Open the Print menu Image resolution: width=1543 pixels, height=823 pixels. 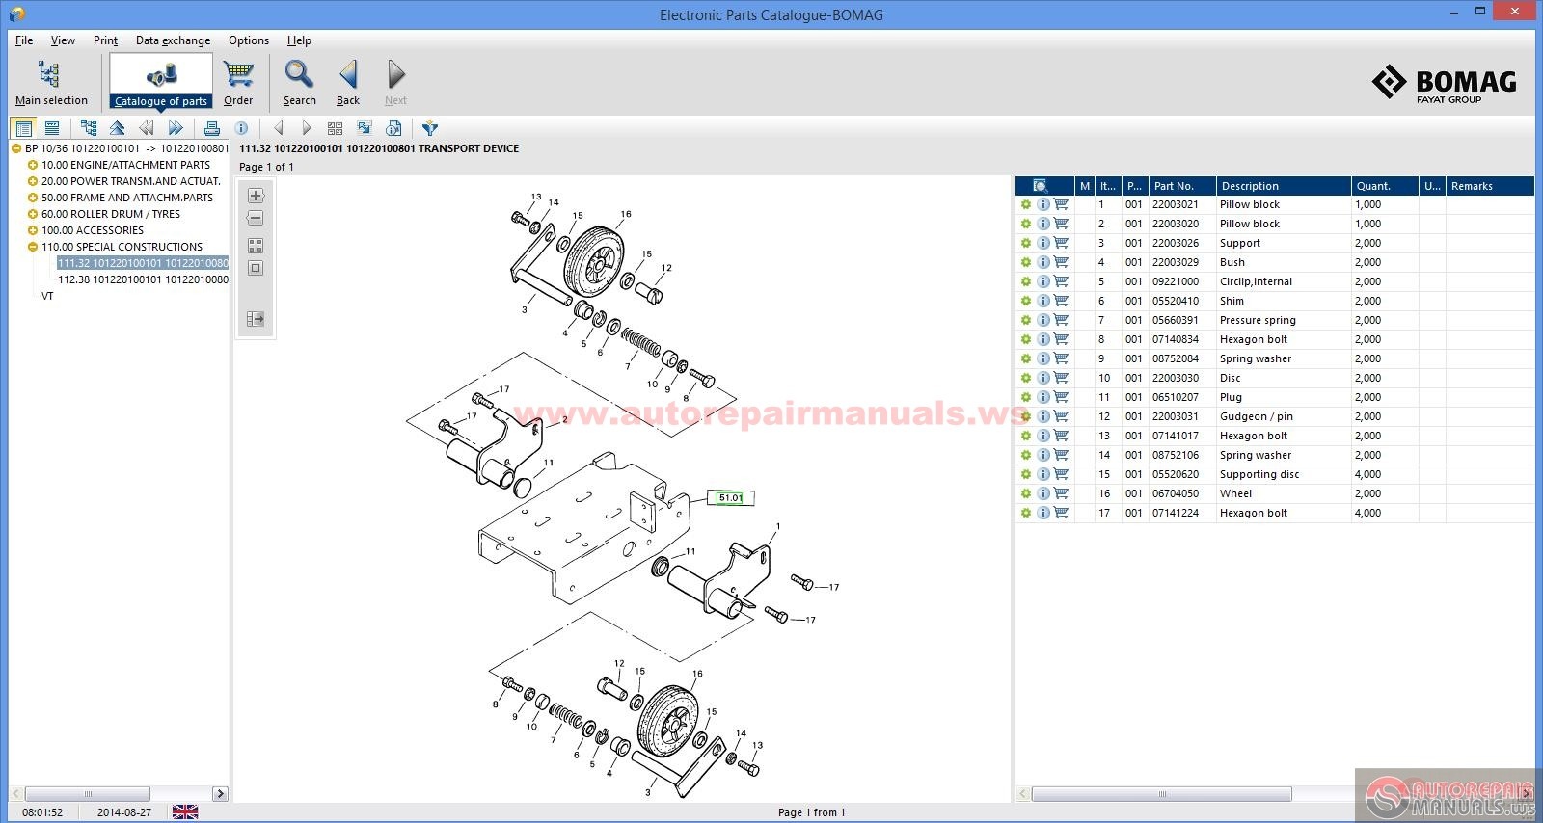[x=105, y=40]
